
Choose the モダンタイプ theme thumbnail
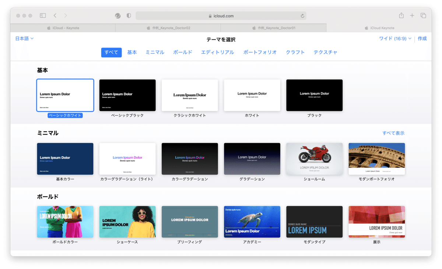[x=314, y=222]
